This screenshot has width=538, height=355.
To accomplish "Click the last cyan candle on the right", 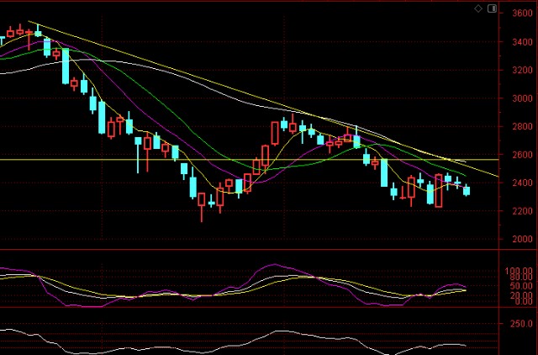I will point(467,191).
